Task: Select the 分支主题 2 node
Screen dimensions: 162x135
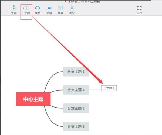Action: tap(76, 108)
